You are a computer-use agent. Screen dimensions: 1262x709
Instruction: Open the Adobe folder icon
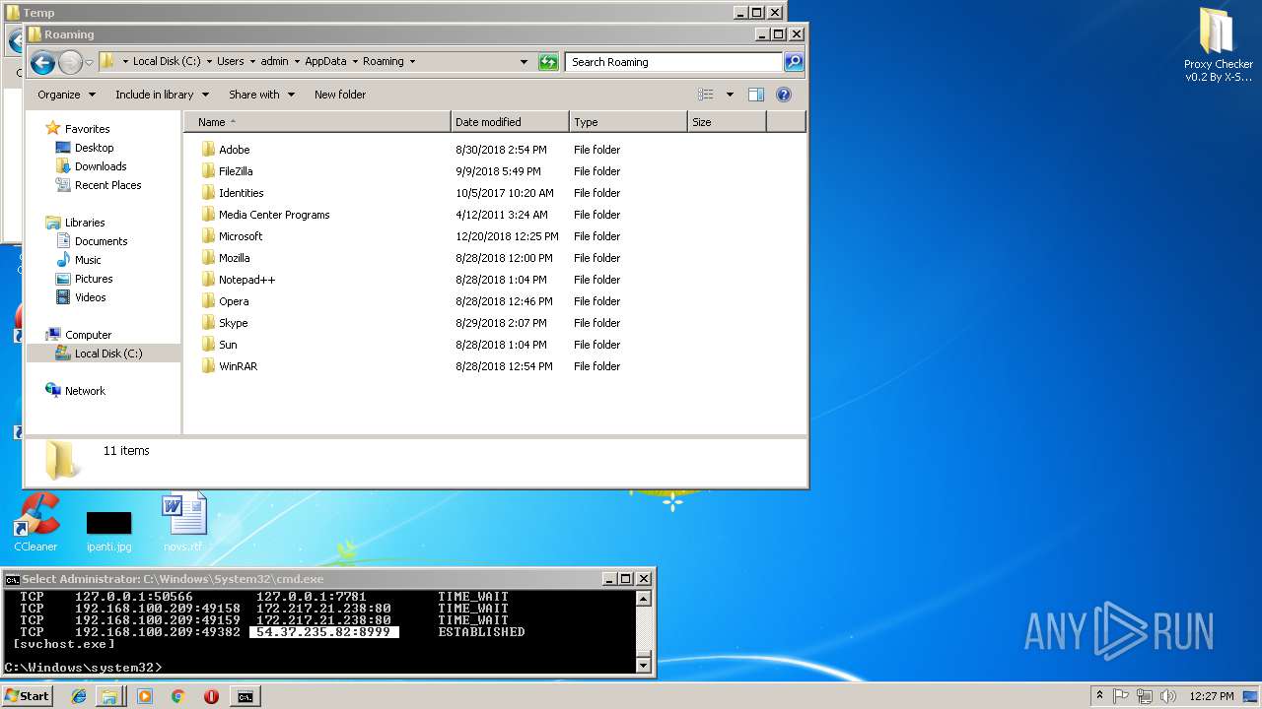pyautogui.click(x=208, y=150)
